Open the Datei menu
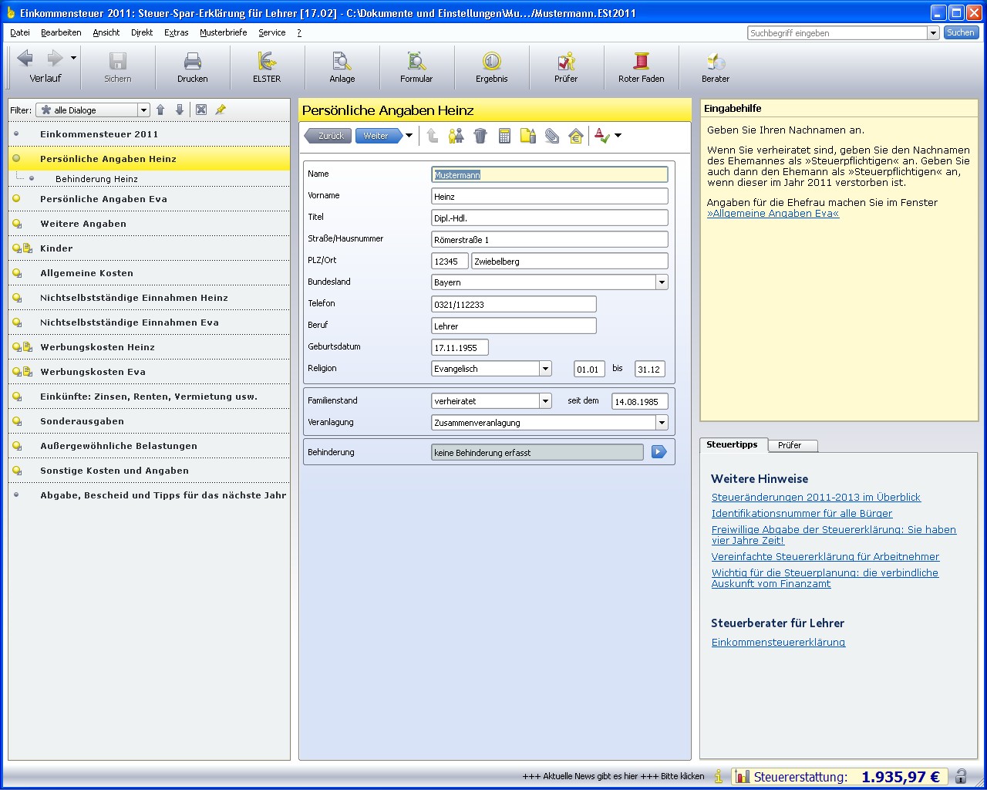 (x=20, y=32)
